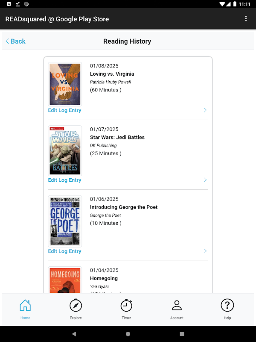256x342 pixels.
Task: Tap the Android recent apps square
Action: click(182, 334)
